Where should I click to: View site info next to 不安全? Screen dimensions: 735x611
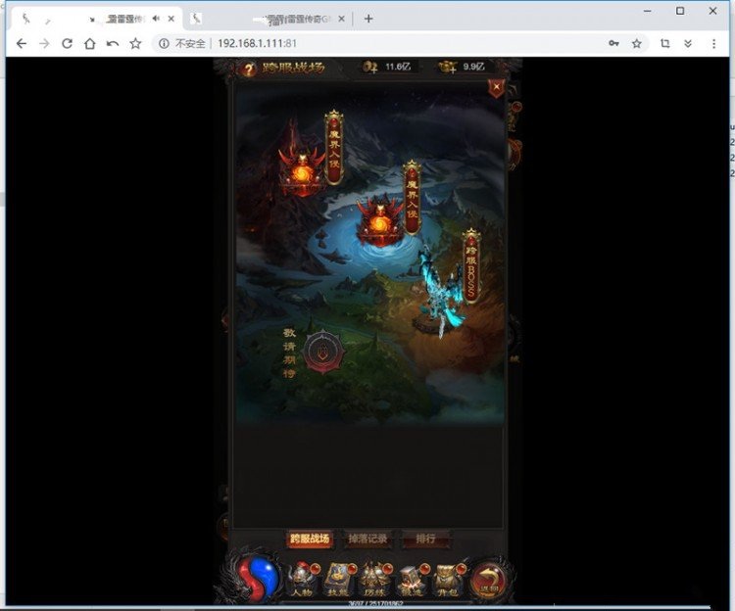pos(164,43)
